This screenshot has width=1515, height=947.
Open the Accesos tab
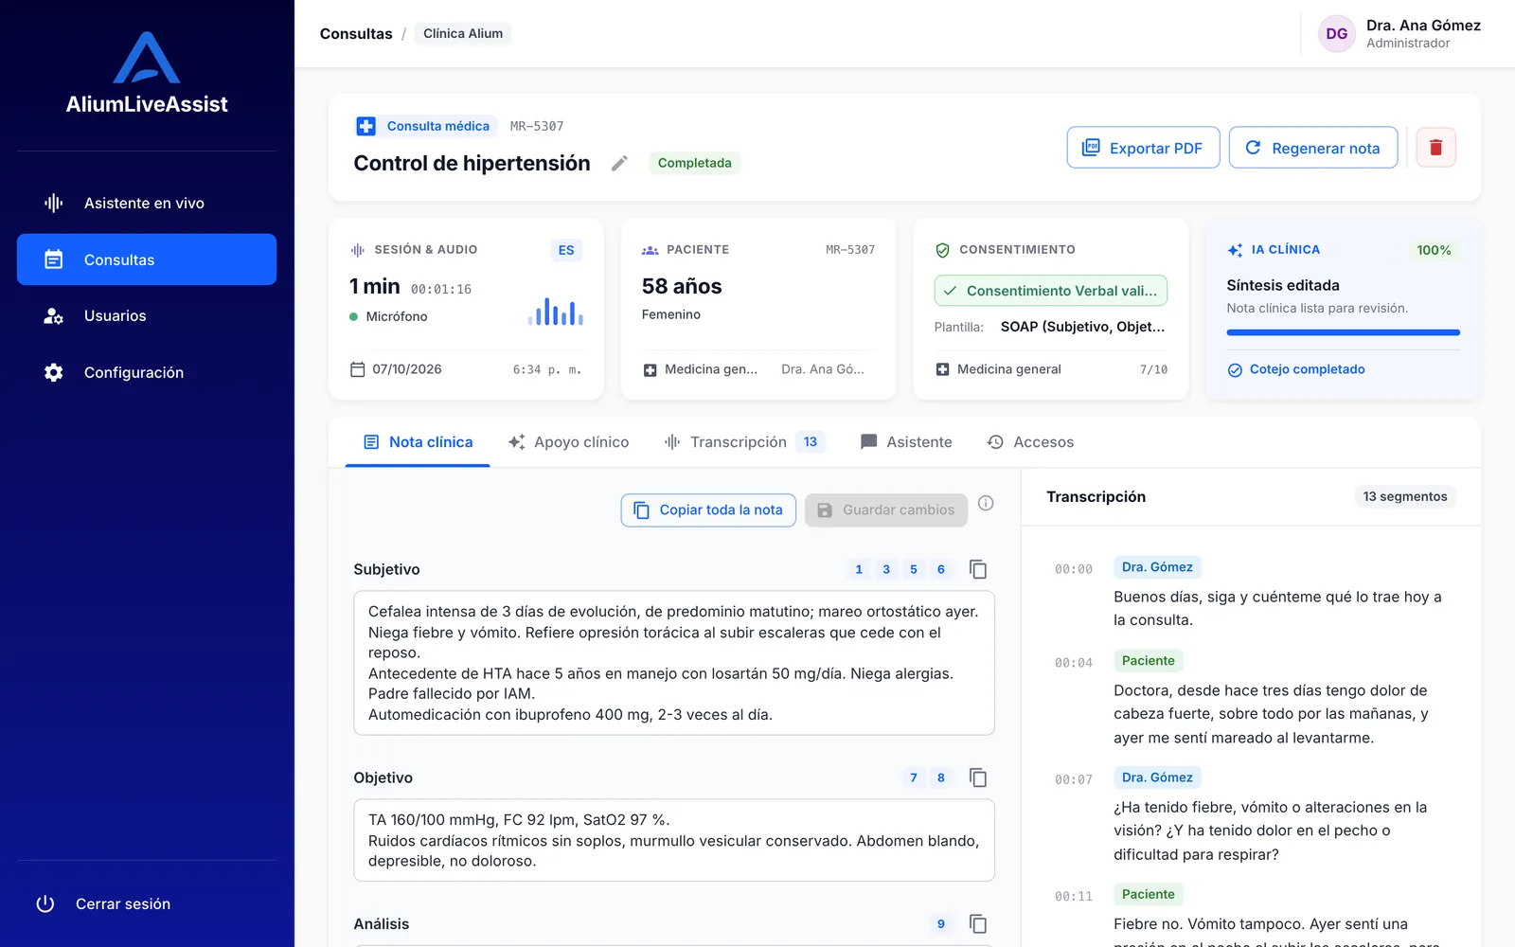pyautogui.click(x=1030, y=442)
